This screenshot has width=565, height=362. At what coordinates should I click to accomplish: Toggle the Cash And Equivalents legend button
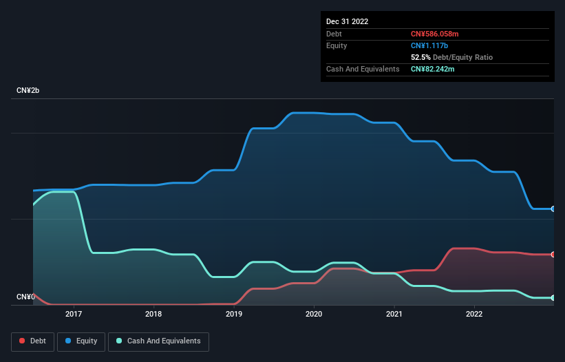(x=158, y=341)
